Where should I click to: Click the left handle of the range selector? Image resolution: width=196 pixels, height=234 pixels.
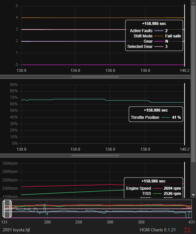pos(4,209)
